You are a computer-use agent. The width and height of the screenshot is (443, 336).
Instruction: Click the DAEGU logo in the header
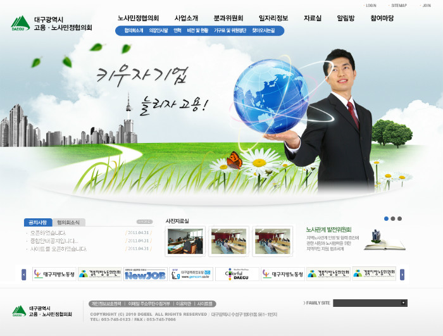[x=20, y=24]
